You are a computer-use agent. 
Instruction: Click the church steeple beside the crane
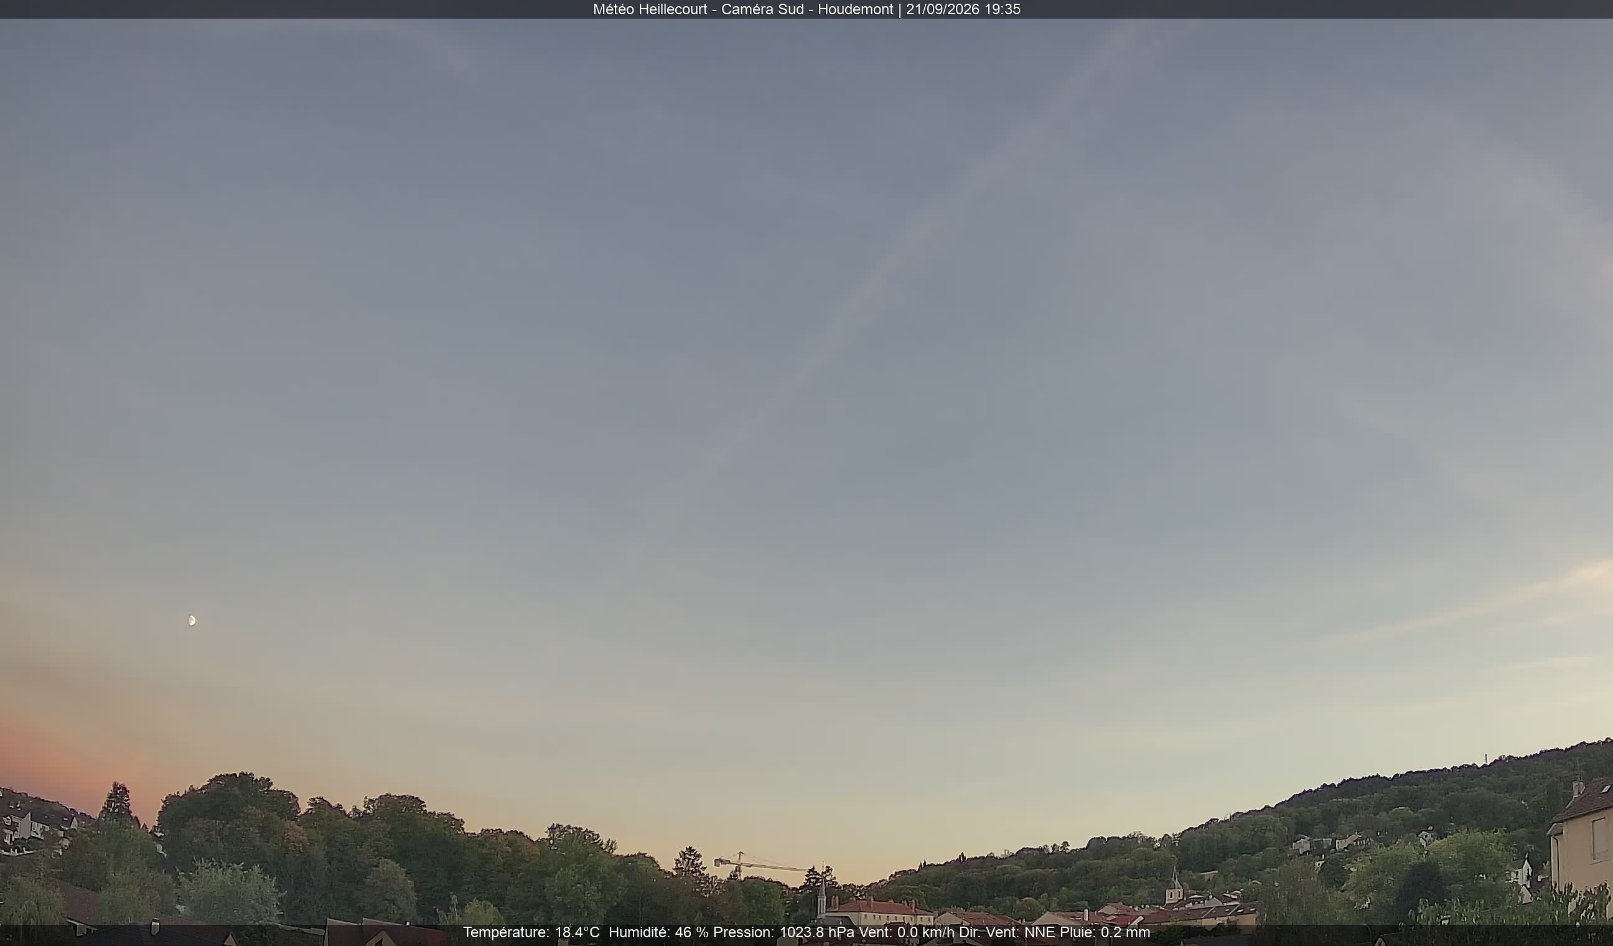click(x=823, y=892)
